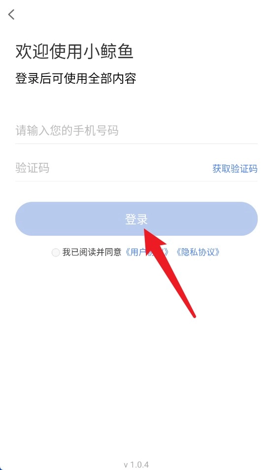Click the 全部内容 words in the subtitle

[x=112, y=78]
